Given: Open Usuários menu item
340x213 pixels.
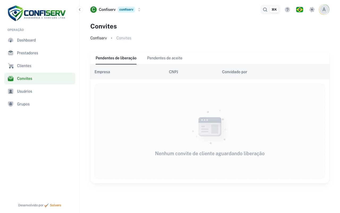Looking at the screenshot, I should click(x=40, y=91).
